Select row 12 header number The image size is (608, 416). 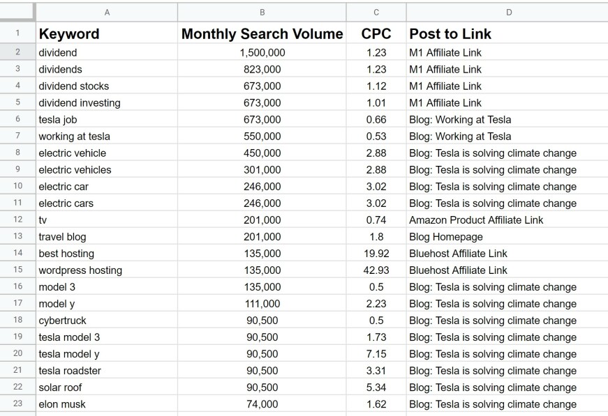coord(17,220)
